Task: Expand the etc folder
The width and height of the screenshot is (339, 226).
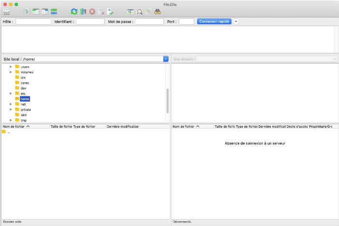Action: pyautogui.click(x=11, y=93)
